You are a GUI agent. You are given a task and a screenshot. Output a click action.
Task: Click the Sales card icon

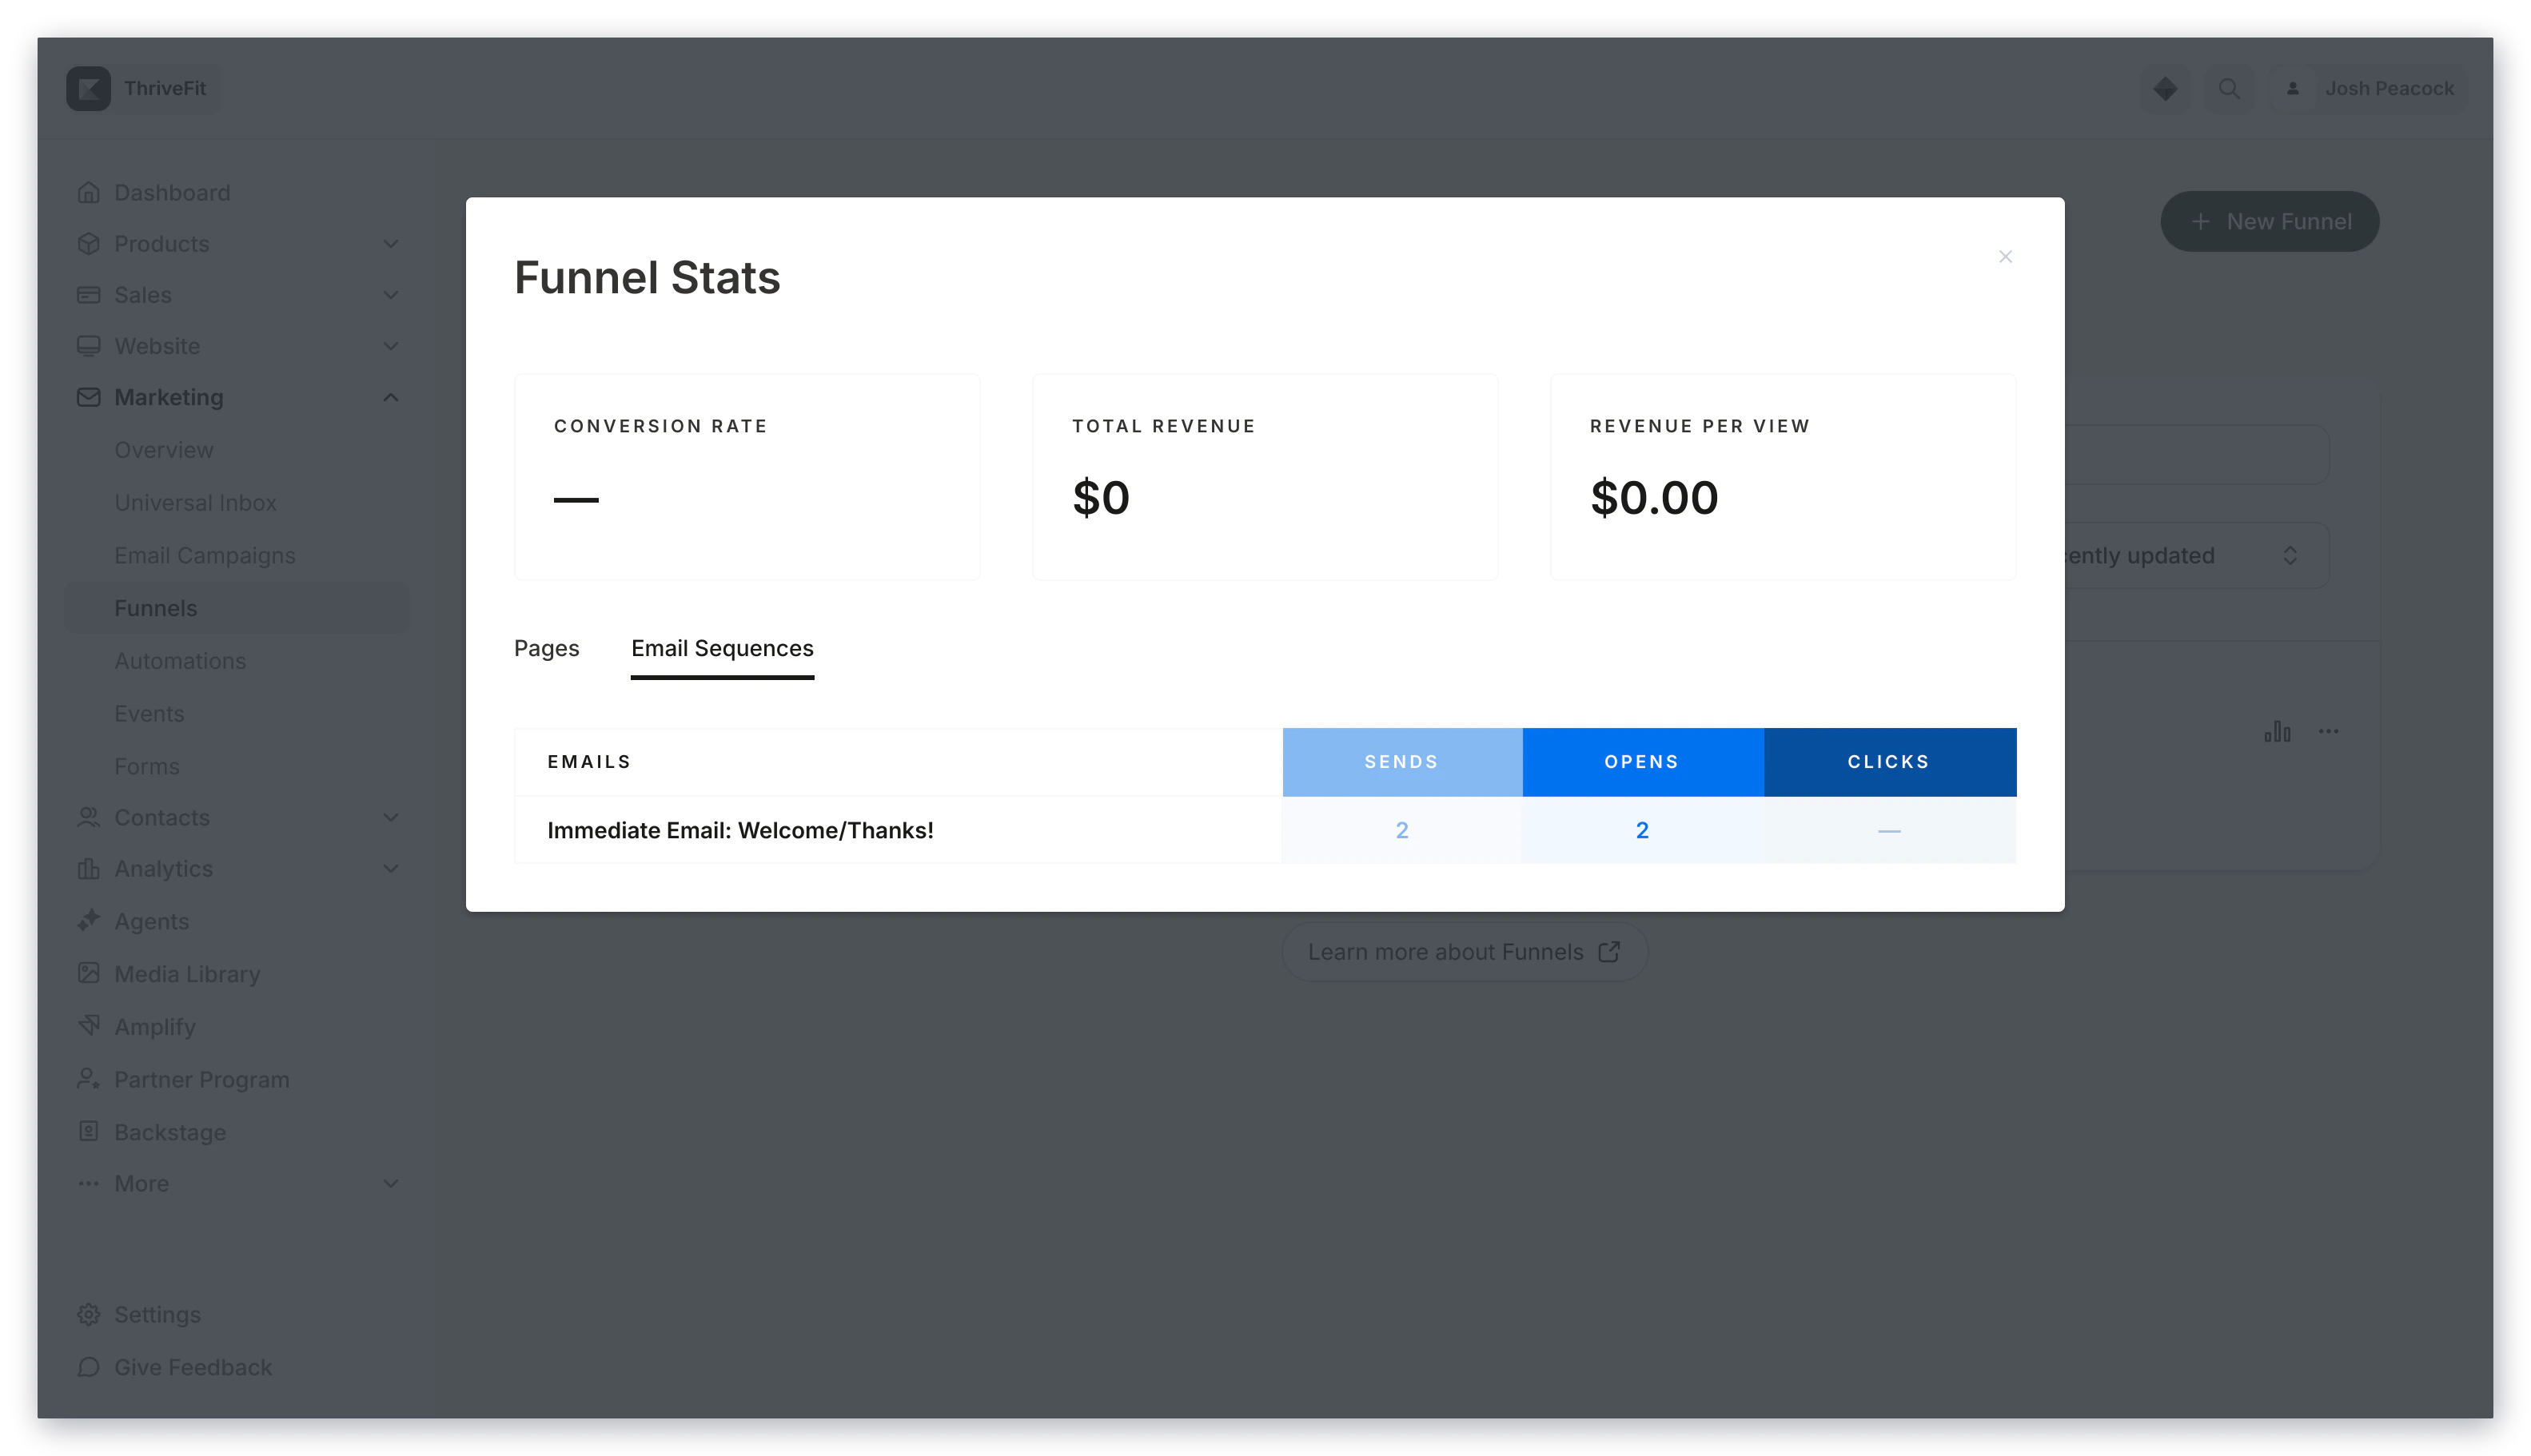88,294
